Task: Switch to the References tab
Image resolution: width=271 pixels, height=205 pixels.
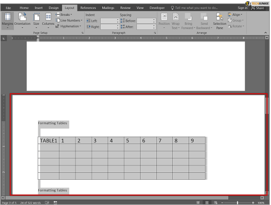Action: tap(88, 8)
